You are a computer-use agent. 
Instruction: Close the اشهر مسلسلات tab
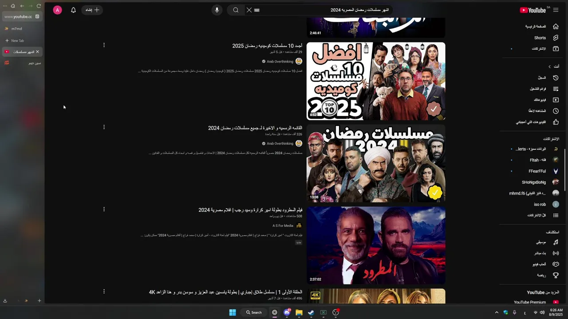(38, 52)
